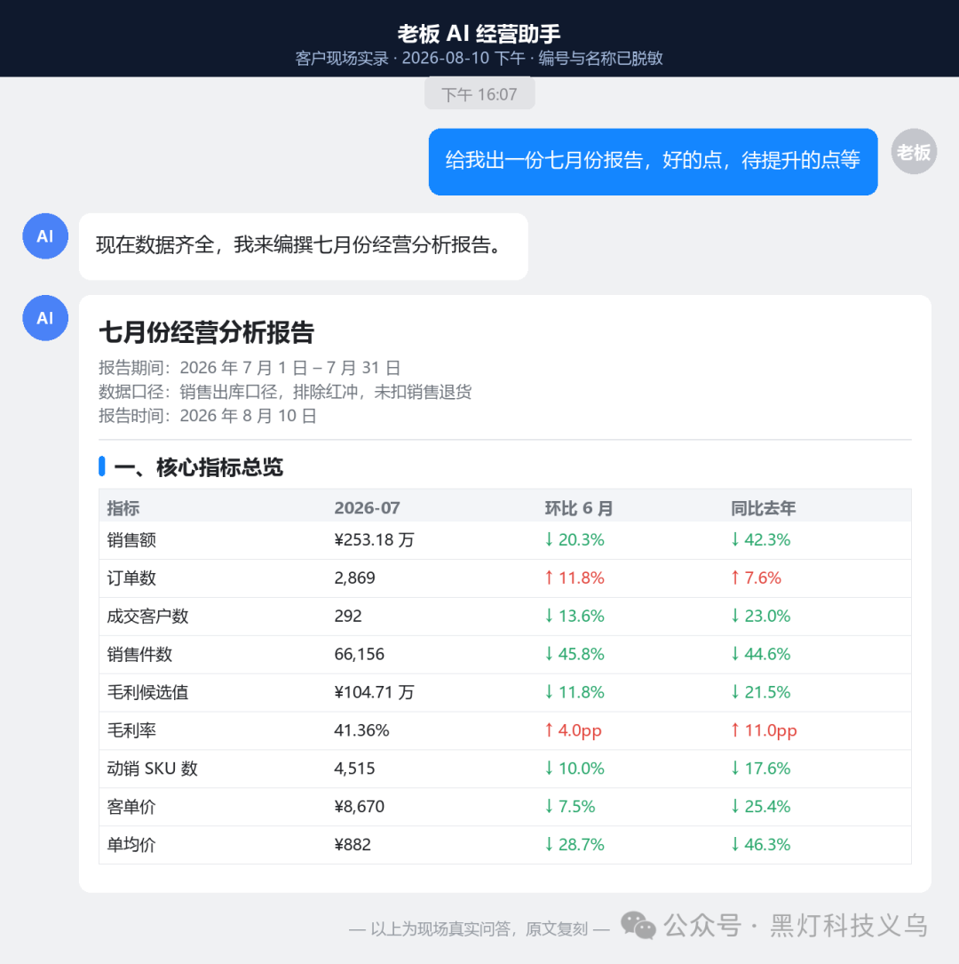Click the order count value 2,869
This screenshot has width=959, height=964.
(x=354, y=578)
